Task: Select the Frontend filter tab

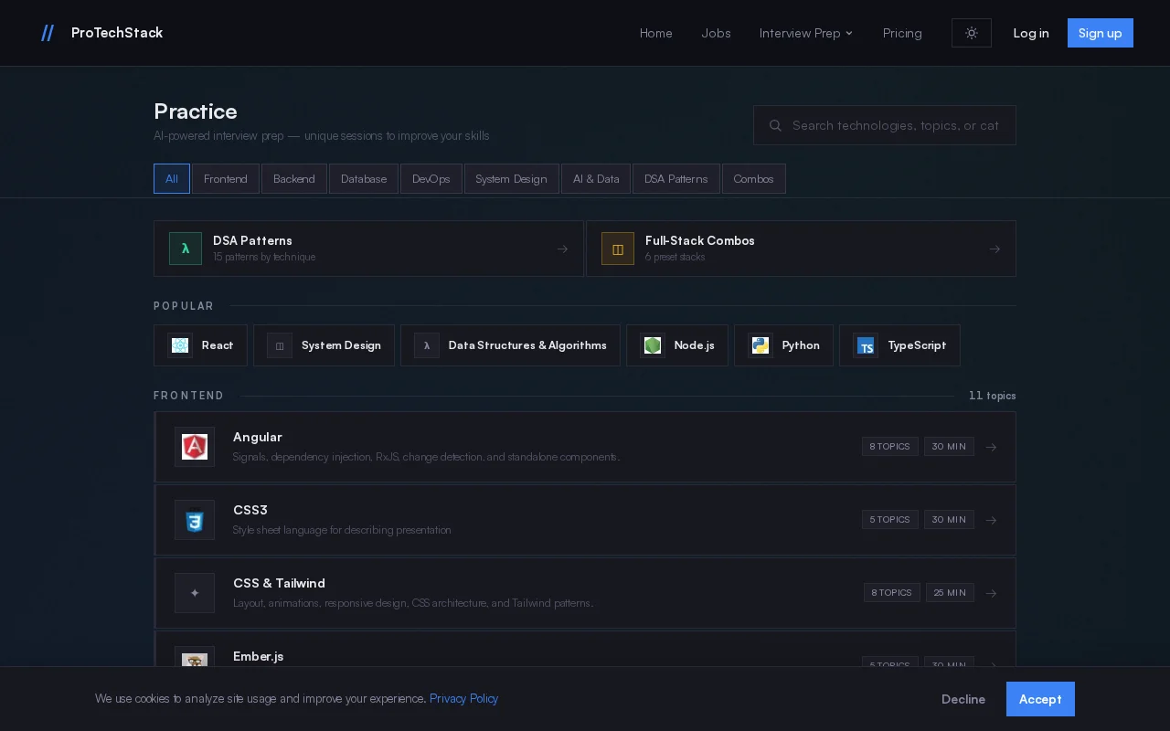Action: coord(226,179)
